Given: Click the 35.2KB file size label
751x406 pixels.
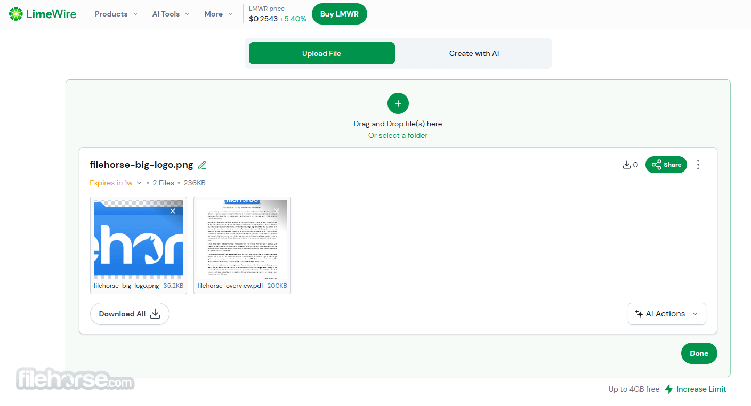Looking at the screenshot, I should click(x=173, y=286).
